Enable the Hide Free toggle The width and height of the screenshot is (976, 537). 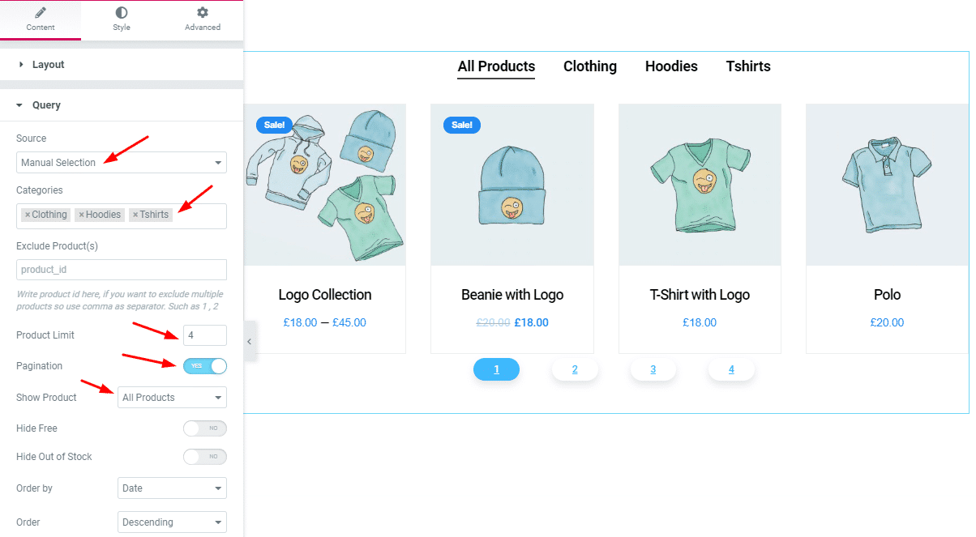point(205,428)
